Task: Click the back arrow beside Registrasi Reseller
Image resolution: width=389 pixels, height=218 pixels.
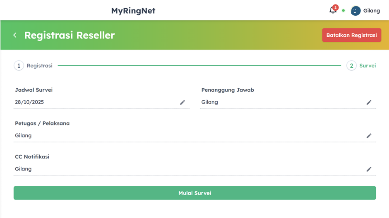Action: click(x=15, y=35)
